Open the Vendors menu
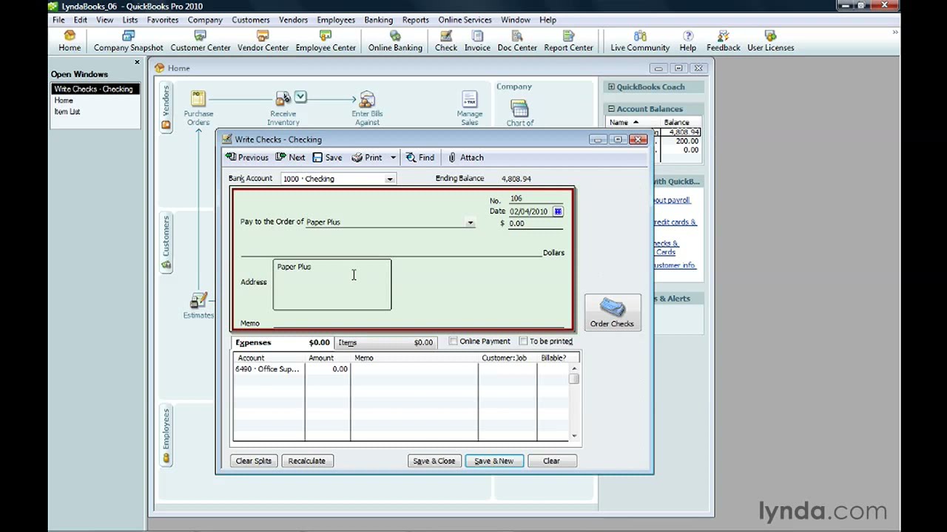 pyautogui.click(x=293, y=20)
